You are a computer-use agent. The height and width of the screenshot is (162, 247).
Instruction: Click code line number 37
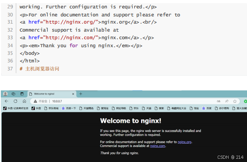click(10, 69)
